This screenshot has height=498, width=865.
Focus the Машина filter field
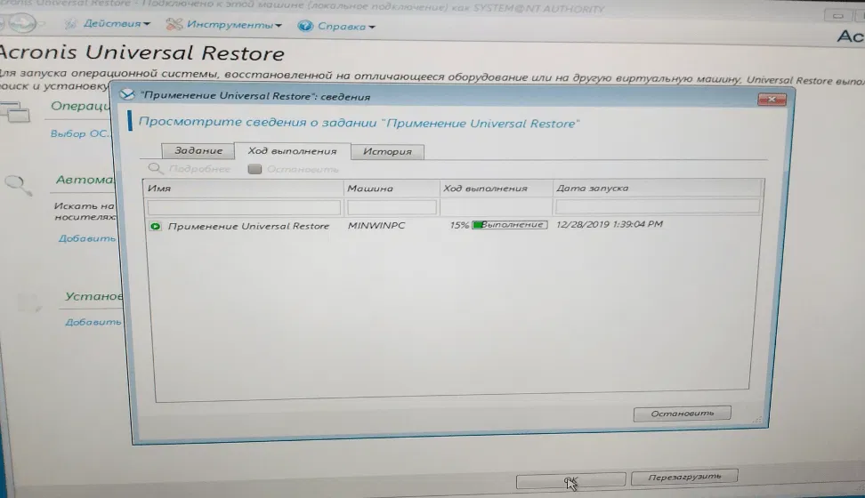392,207
